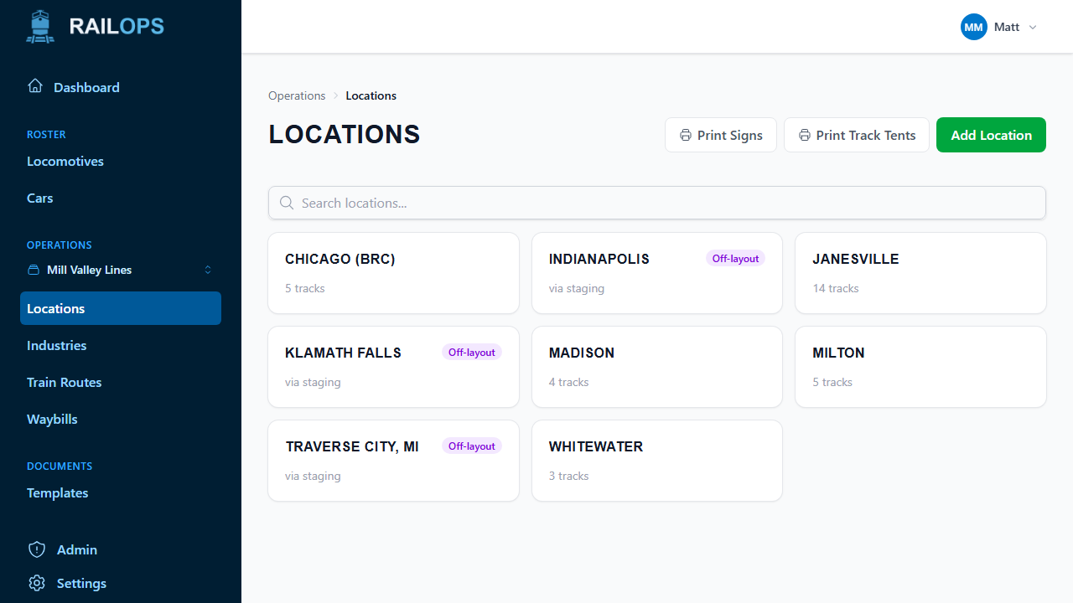Click the MM user avatar

974,27
